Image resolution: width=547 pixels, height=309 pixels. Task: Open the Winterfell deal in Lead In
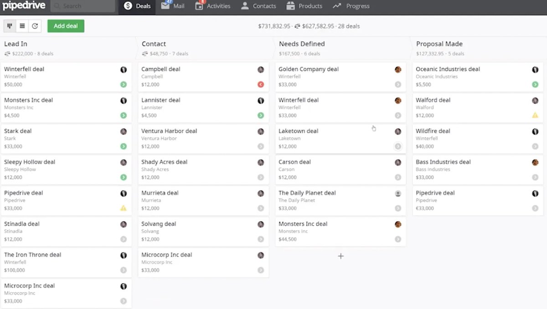tap(66, 77)
